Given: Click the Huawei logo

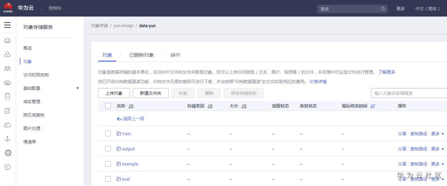Looking at the screenshot, I should [8, 8].
